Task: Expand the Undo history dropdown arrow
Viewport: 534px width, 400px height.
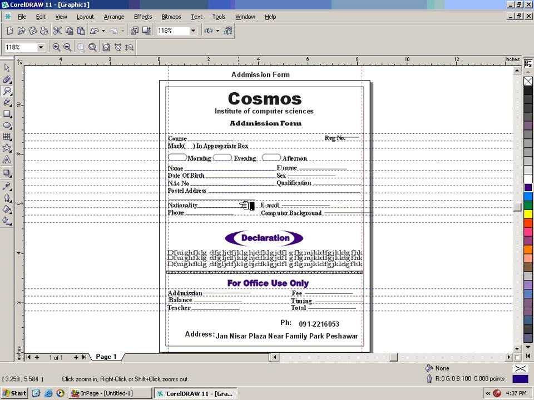Action: 103,31
